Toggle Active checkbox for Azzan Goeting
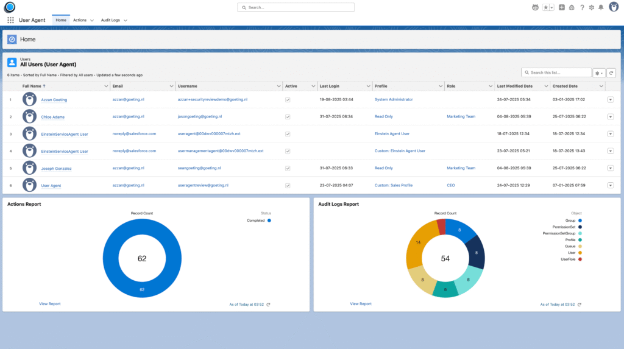The image size is (624, 349). tap(288, 99)
